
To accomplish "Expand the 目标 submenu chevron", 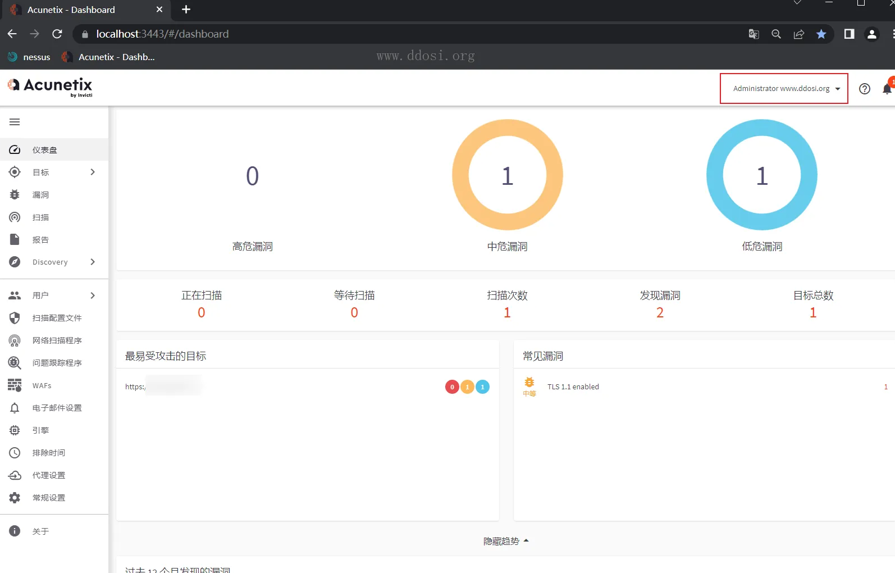I will pyautogui.click(x=93, y=172).
